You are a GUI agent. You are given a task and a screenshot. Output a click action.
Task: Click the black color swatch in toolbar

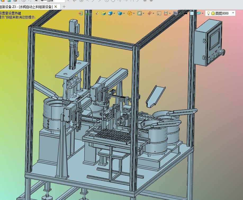click(x=185, y=13)
